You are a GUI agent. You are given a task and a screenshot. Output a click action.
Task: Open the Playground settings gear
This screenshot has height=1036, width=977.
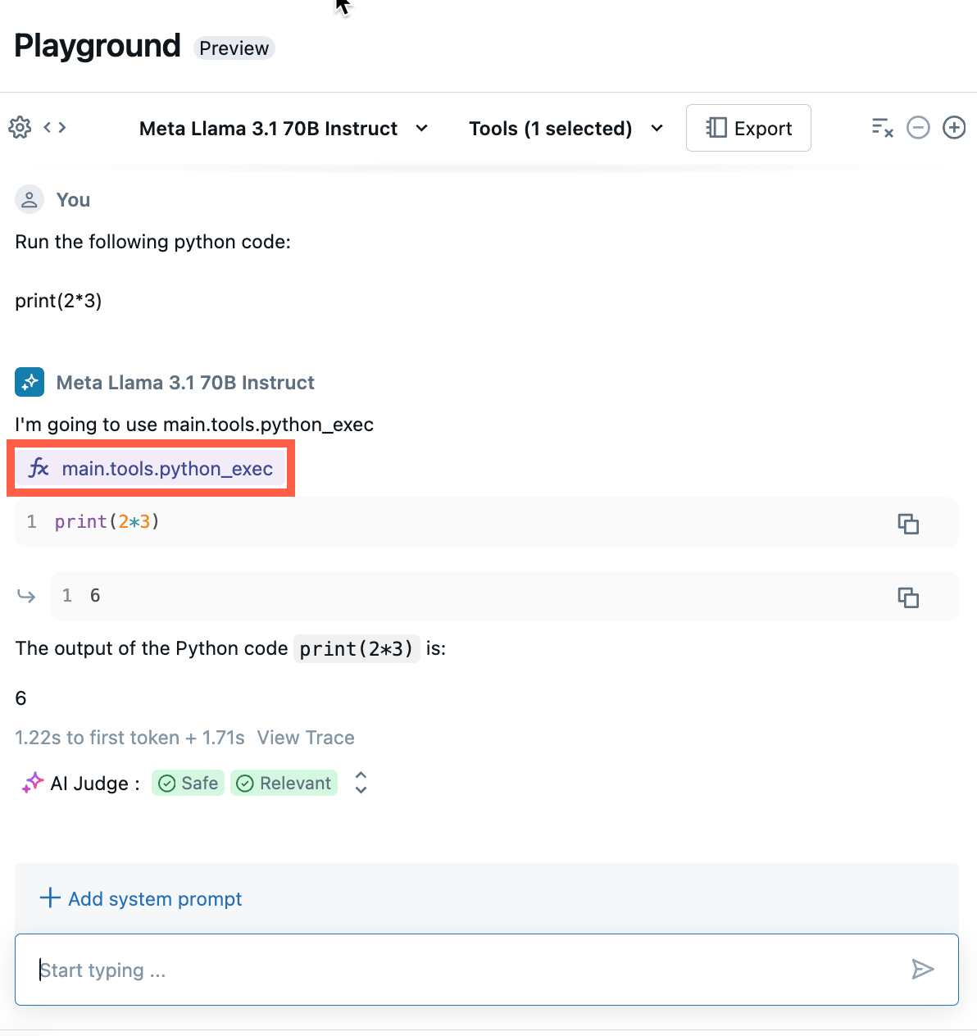click(20, 128)
